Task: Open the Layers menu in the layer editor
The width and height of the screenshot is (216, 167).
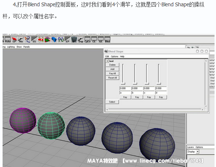Action: pos(191,147)
